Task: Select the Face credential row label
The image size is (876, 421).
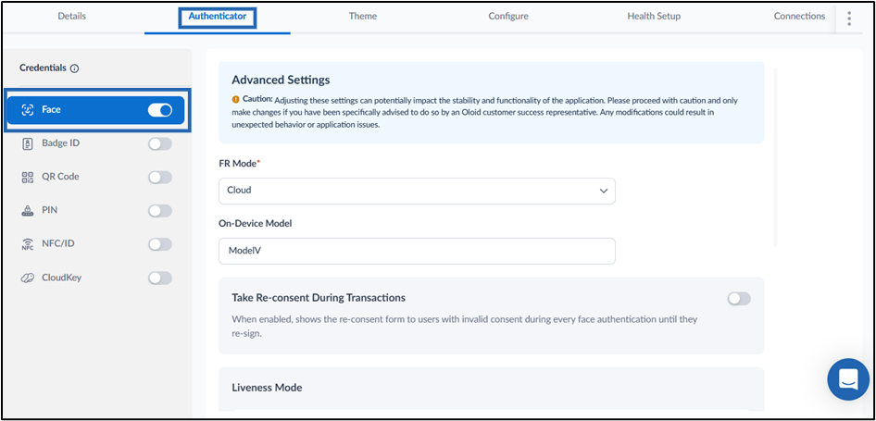Action: [52, 109]
